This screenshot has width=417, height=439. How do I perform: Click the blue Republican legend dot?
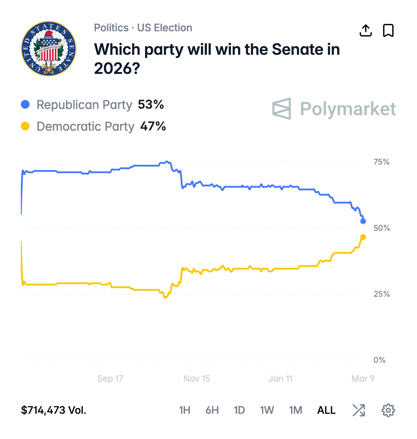(x=25, y=105)
